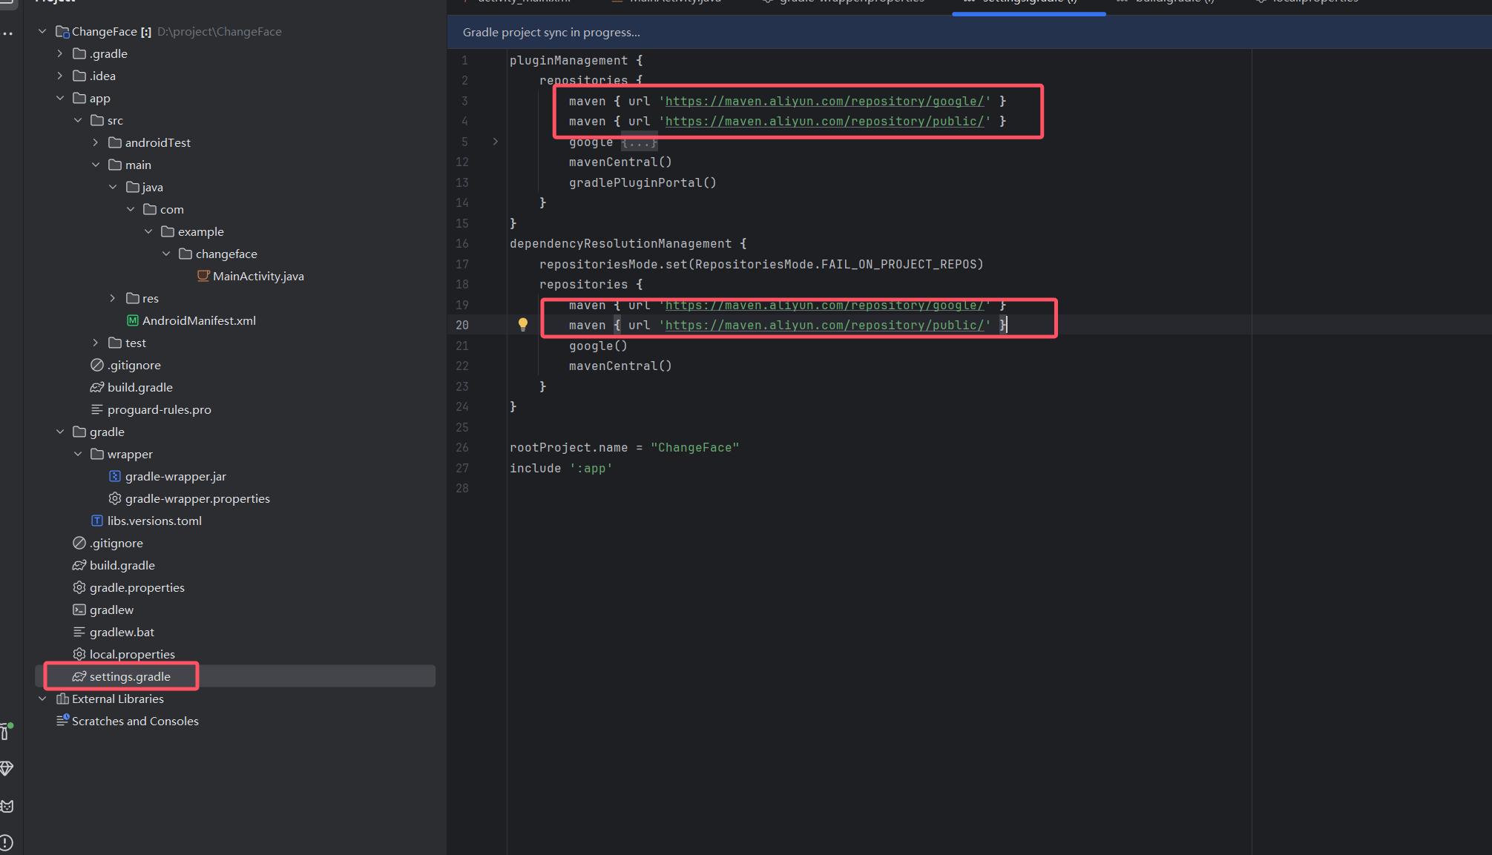Collapse the app folder
This screenshot has height=855, width=1492.
(60, 98)
